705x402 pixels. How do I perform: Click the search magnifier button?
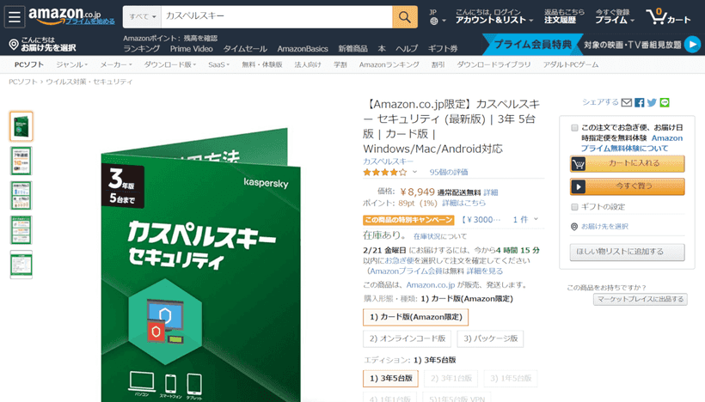[x=405, y=17]
